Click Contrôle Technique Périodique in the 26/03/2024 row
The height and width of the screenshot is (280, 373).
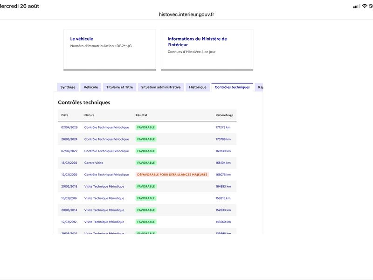(x=106, y=139)
